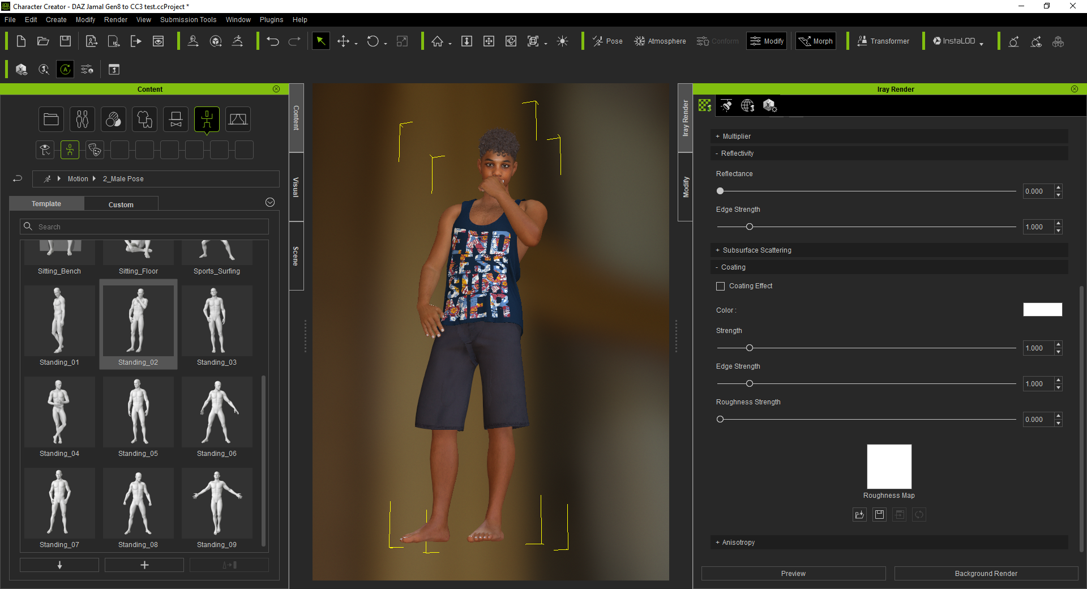The width and height of the screenshot is (1087, 589).
Task: Select the Project folder content category icon
Action: [x=52, y=119]
